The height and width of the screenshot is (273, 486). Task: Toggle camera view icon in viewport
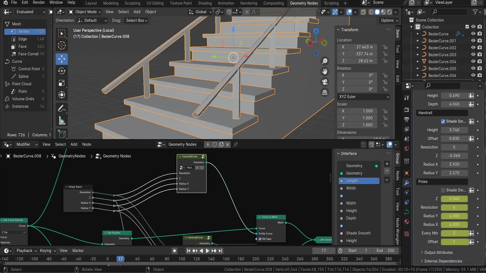(325, 82)
